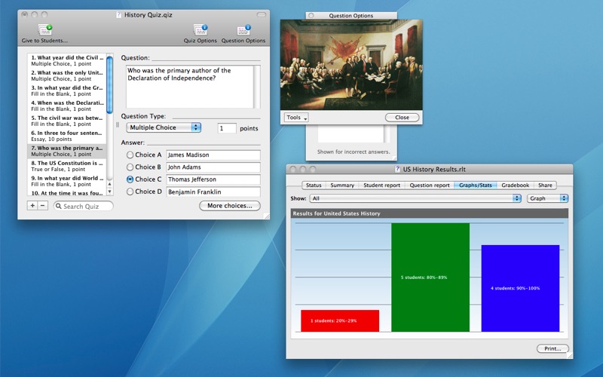The height and width of the screenshot is (377, 603).
Task: Open the Question report tab
Action: 430,185
